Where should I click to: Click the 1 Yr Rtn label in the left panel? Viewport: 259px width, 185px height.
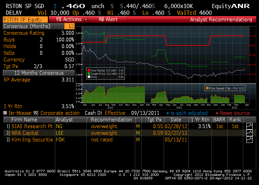(x=13, y=106)
